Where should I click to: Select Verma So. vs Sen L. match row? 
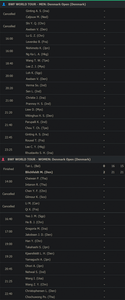coord(62,88)
